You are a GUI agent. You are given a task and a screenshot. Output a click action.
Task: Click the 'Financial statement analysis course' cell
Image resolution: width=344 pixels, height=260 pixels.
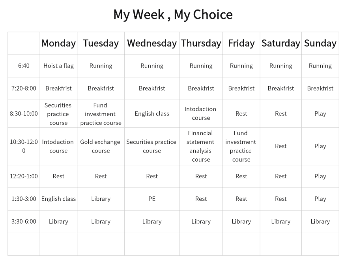(201, 146)
